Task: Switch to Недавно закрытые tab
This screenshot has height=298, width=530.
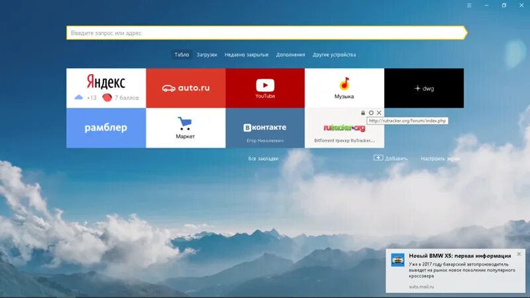Action: click(x=246, y=55)
